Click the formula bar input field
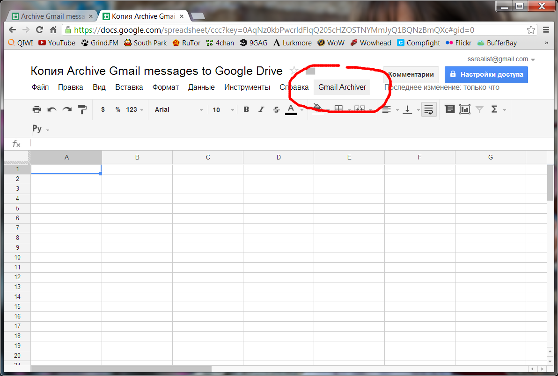The height and width of the screenshot is (376, 558). click(x=281, y=144)
